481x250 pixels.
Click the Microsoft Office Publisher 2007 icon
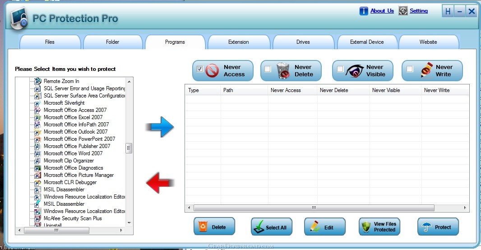(x=37, y=146)
